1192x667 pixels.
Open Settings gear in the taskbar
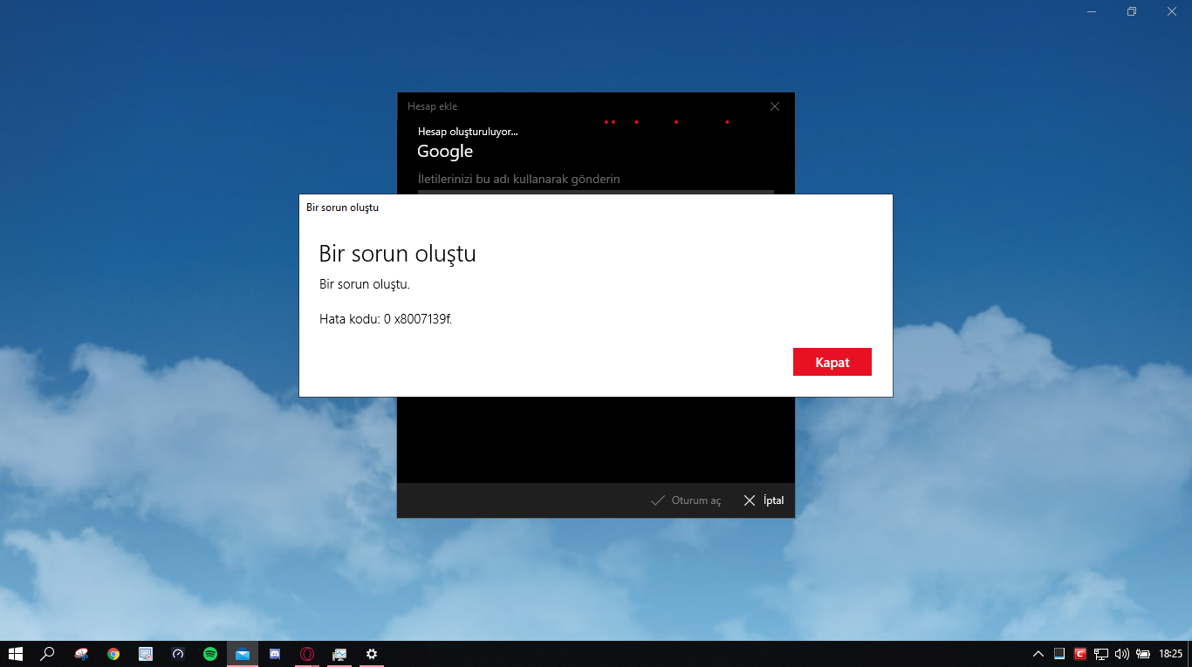(x=372, y=653)
